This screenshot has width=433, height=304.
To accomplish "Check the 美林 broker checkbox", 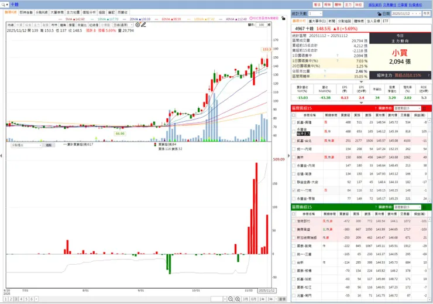I will [x=294, y=157].
